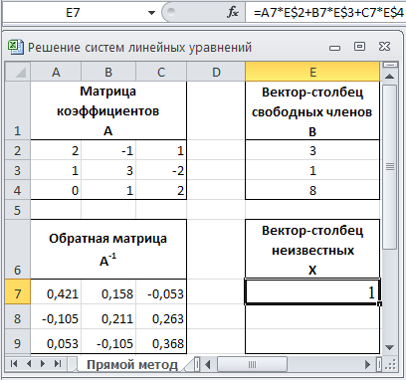
Task: Go to next sheet navigation arrow
Action: pos(43,364)
